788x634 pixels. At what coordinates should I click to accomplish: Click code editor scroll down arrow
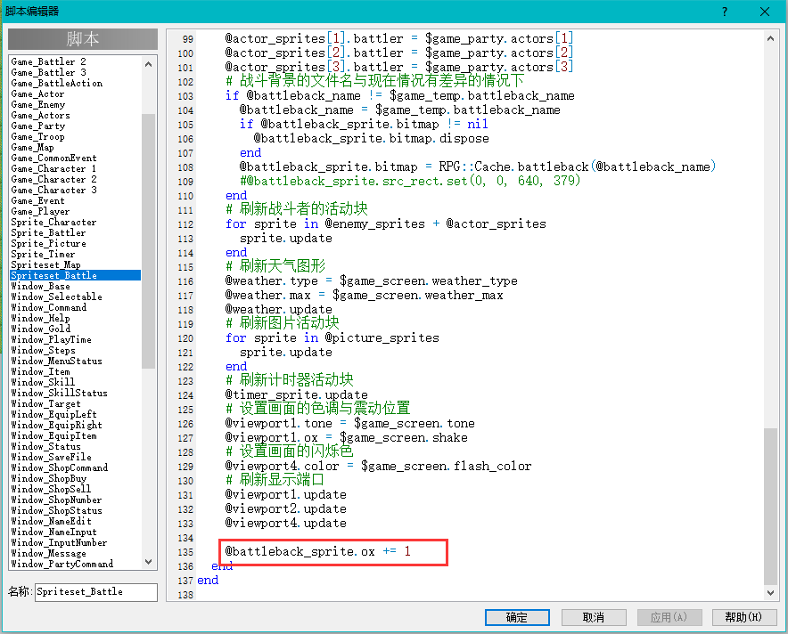click(770, 593)
